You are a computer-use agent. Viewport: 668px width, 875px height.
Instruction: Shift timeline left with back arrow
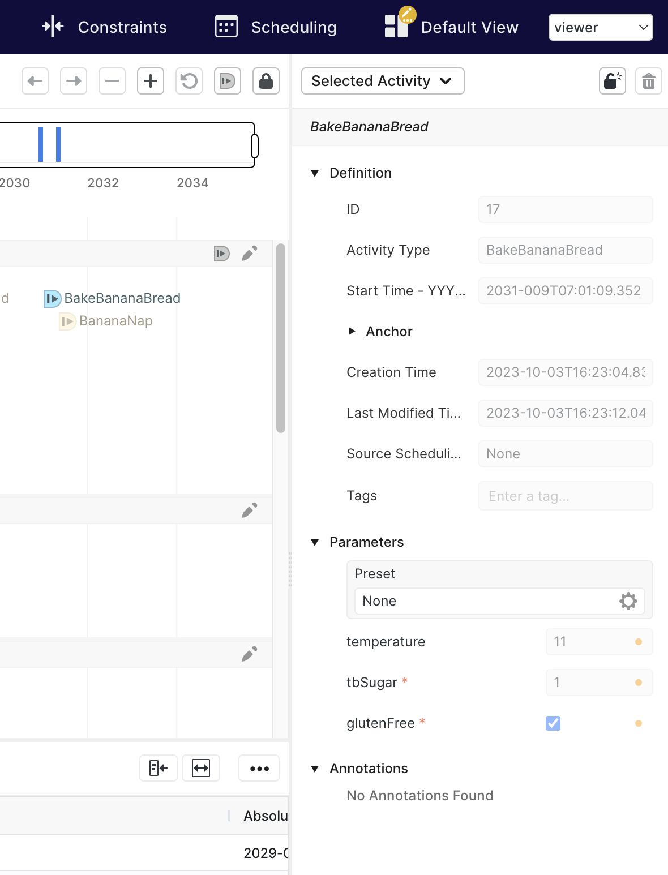(35, 81)
